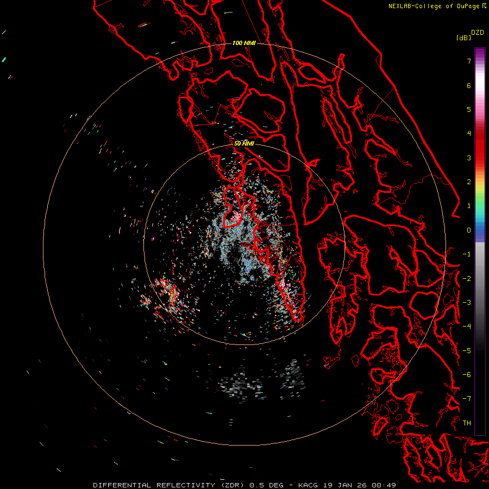Click the TH threshold label on scale
Image resolution: width=489 pixels, height=489 pixels.
[x=467, y=423]
